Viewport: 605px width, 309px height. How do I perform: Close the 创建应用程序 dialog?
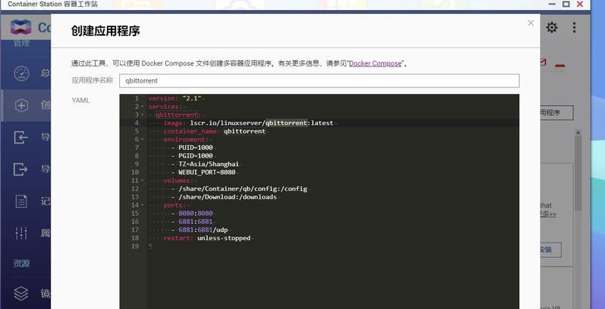click(x=531, y=23)
